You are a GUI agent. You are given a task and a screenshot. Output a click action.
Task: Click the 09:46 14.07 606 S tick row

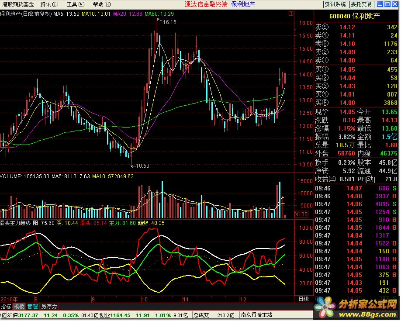coord(356,189)
